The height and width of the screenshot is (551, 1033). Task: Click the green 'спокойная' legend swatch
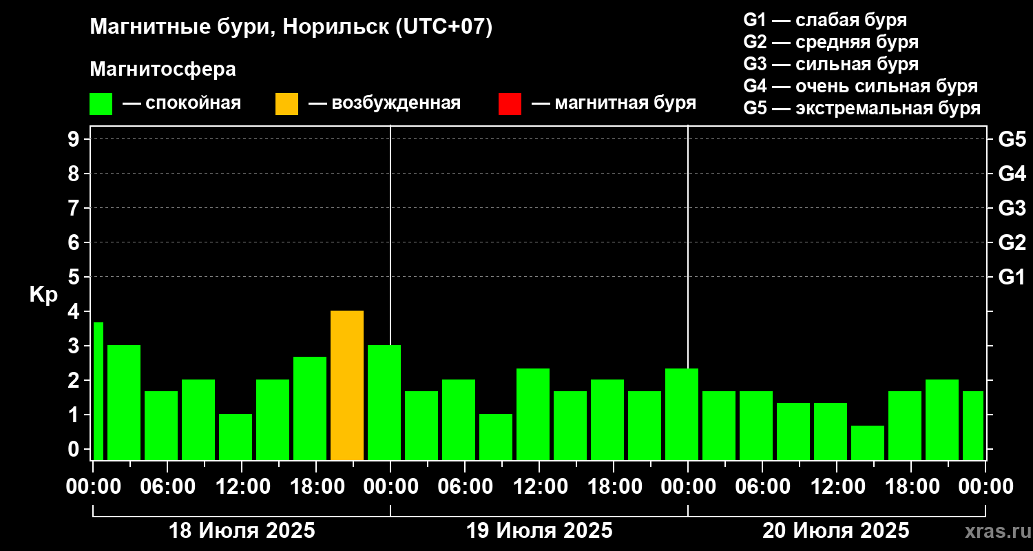(x=101, y=104)
